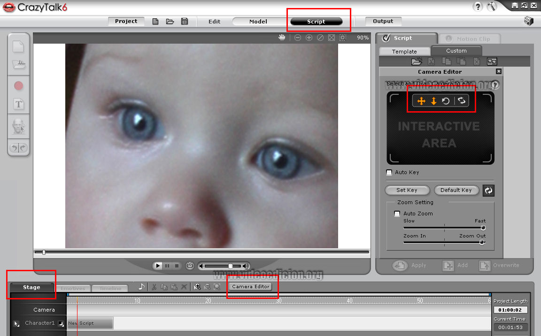Image resolution: width=541 pixels, height=336 pixels.
Task: Click the Camera Editor button in timeline toolbar
Action: click(251, 286)
